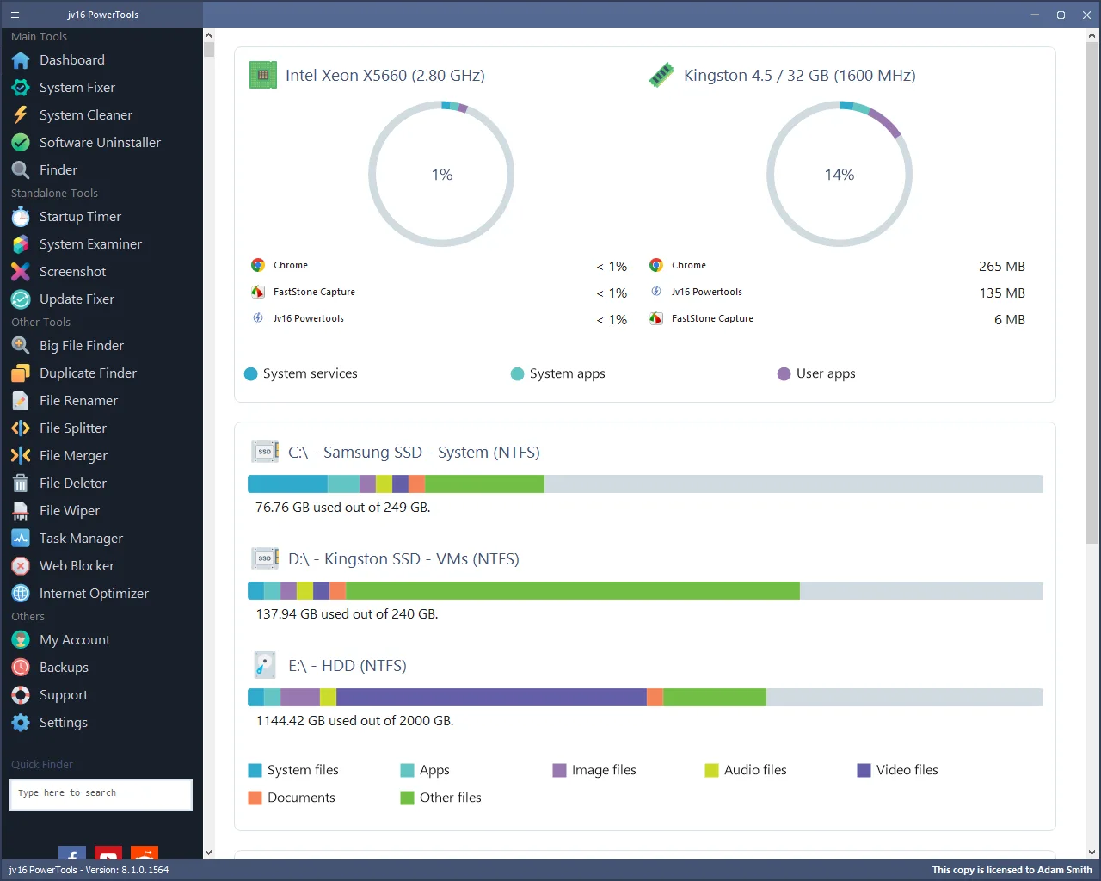Click the System files legend swatch
Screen dimensions: 1101x881
(x=255, y=771)
